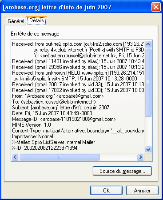The height and width of the screenshot is (200, 163).
Task: Cancel with the Annuler button
Action: pos(142,191)
